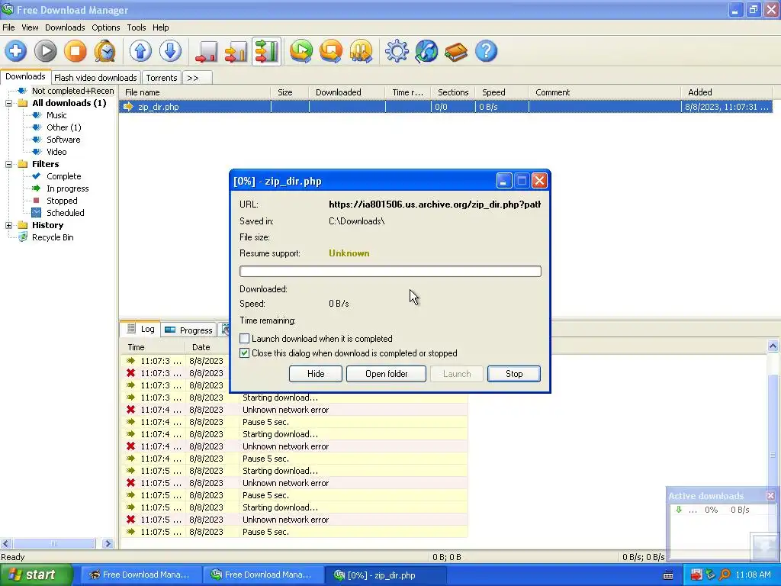Start download using the play toolbar icon
781x586 pixels.
[45, 51]
